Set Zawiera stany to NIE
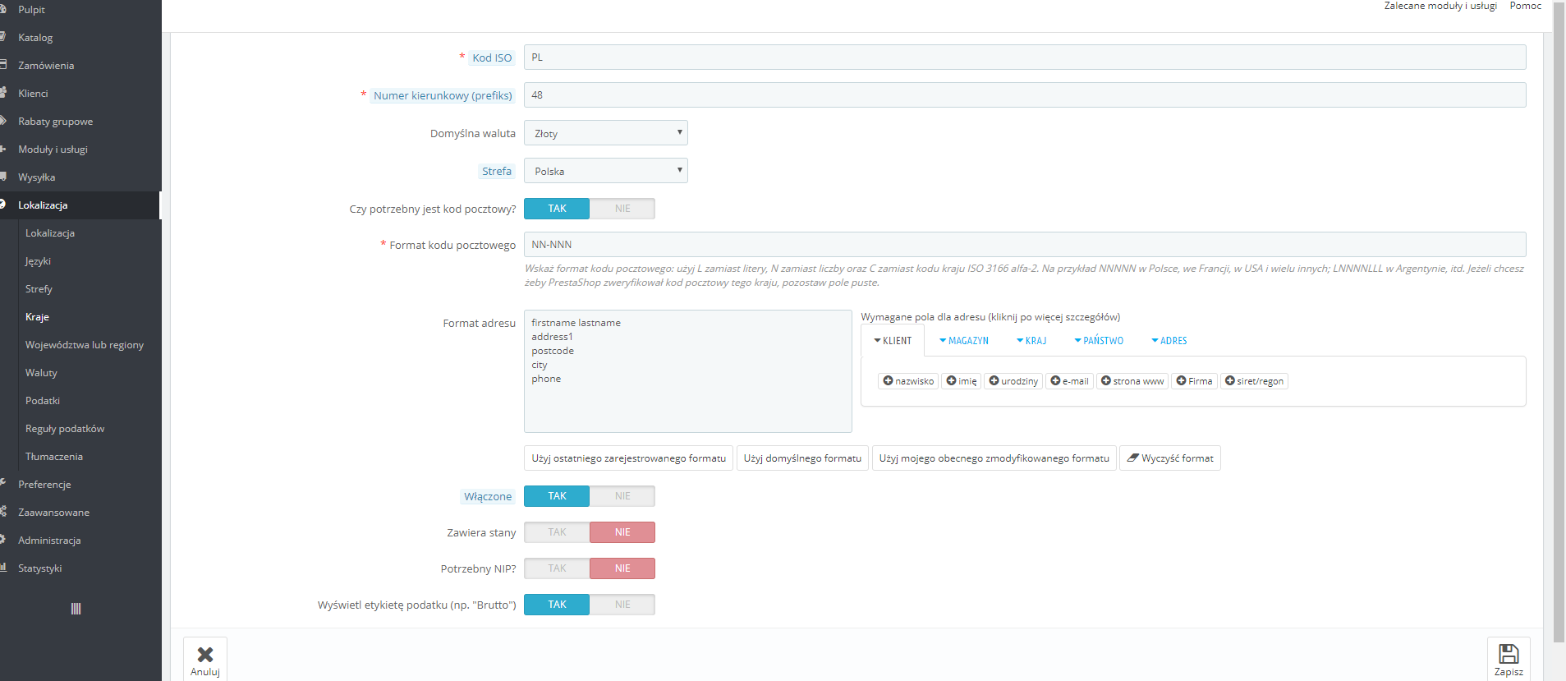 622,532
